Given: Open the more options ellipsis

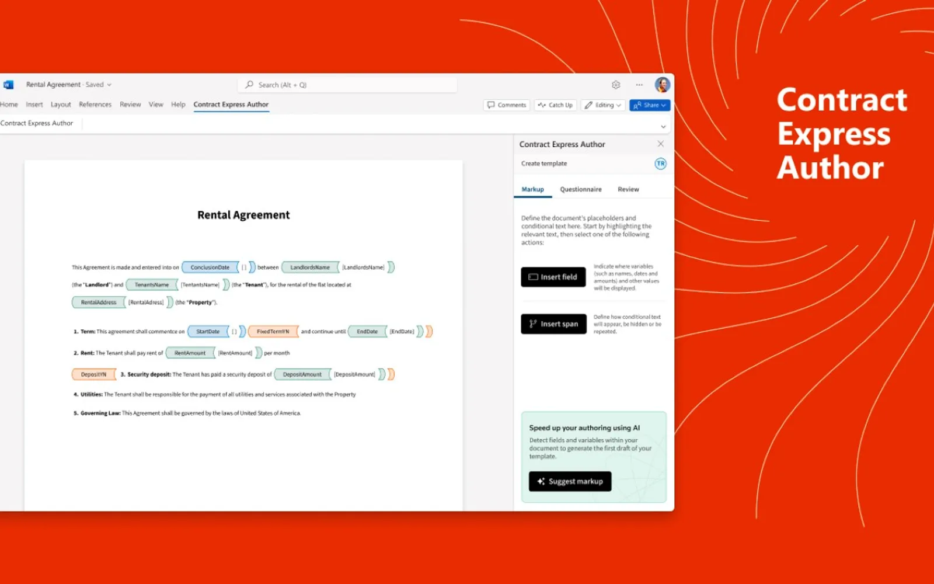Looking at the screenshot, I should pyautogui.click(x=639, y=85).
